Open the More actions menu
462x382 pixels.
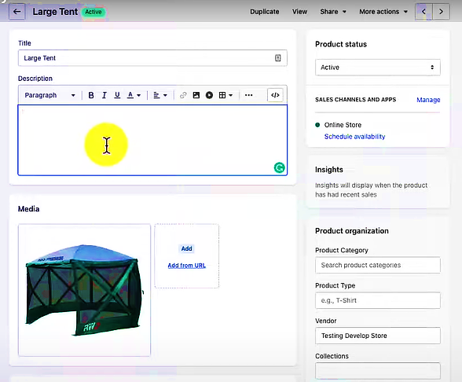click(383, 12)
